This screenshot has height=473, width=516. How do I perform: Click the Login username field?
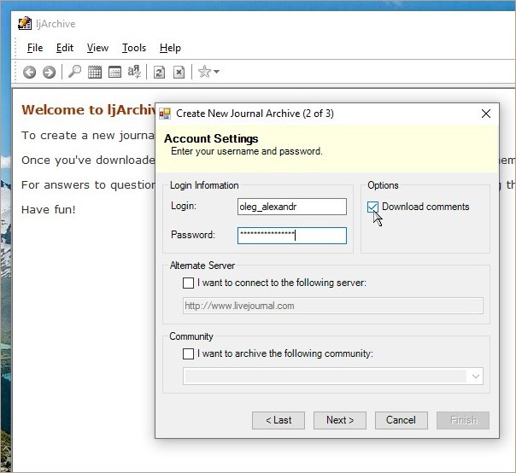[292, 207]
